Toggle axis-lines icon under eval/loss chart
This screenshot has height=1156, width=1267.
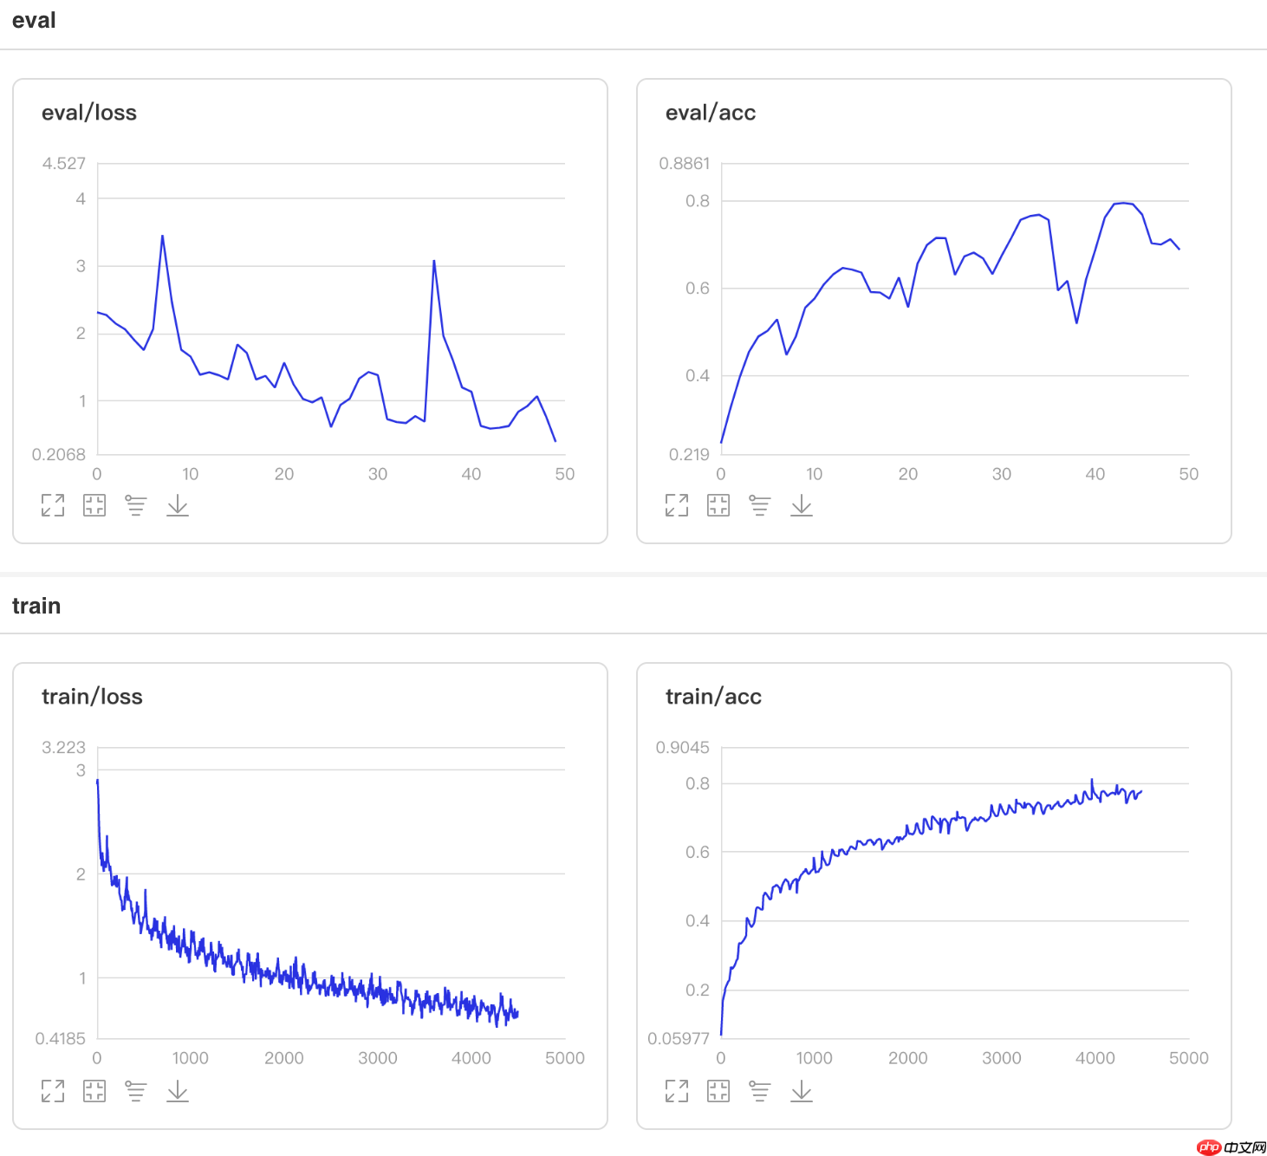(136, 505)
